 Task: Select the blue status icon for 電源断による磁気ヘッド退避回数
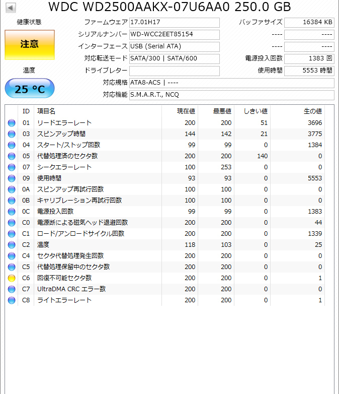12,223
